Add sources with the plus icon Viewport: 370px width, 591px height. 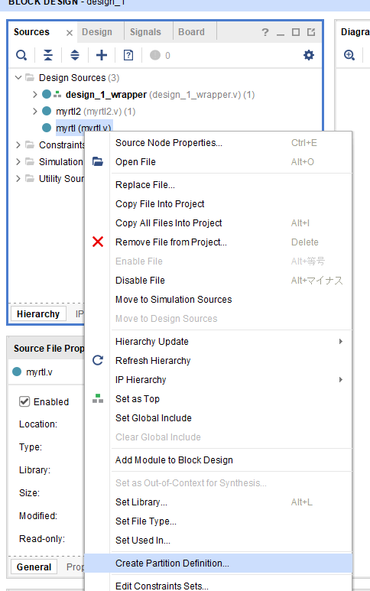[x=102, y=55]
